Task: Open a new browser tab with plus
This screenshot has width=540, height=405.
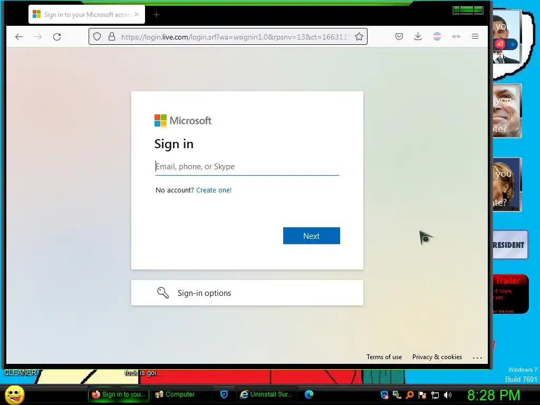Action: pyautogui.click(x=156, y=14)
